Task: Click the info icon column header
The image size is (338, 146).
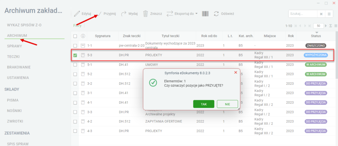Action: click(x=83, y=36)
